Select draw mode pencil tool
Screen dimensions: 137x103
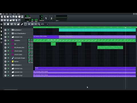[22, 24]
